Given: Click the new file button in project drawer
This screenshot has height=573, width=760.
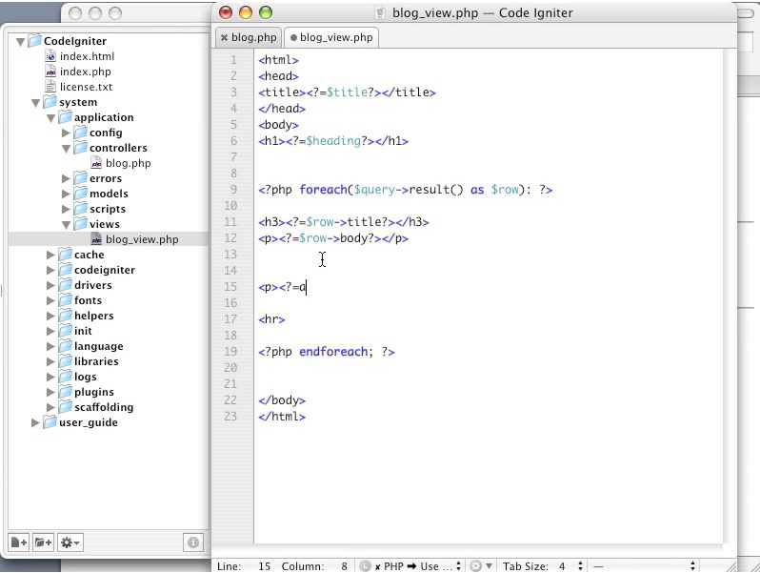Looking at the screenshot, I should coord(19,542).
